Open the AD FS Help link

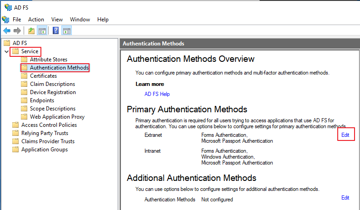pos(157,94)
